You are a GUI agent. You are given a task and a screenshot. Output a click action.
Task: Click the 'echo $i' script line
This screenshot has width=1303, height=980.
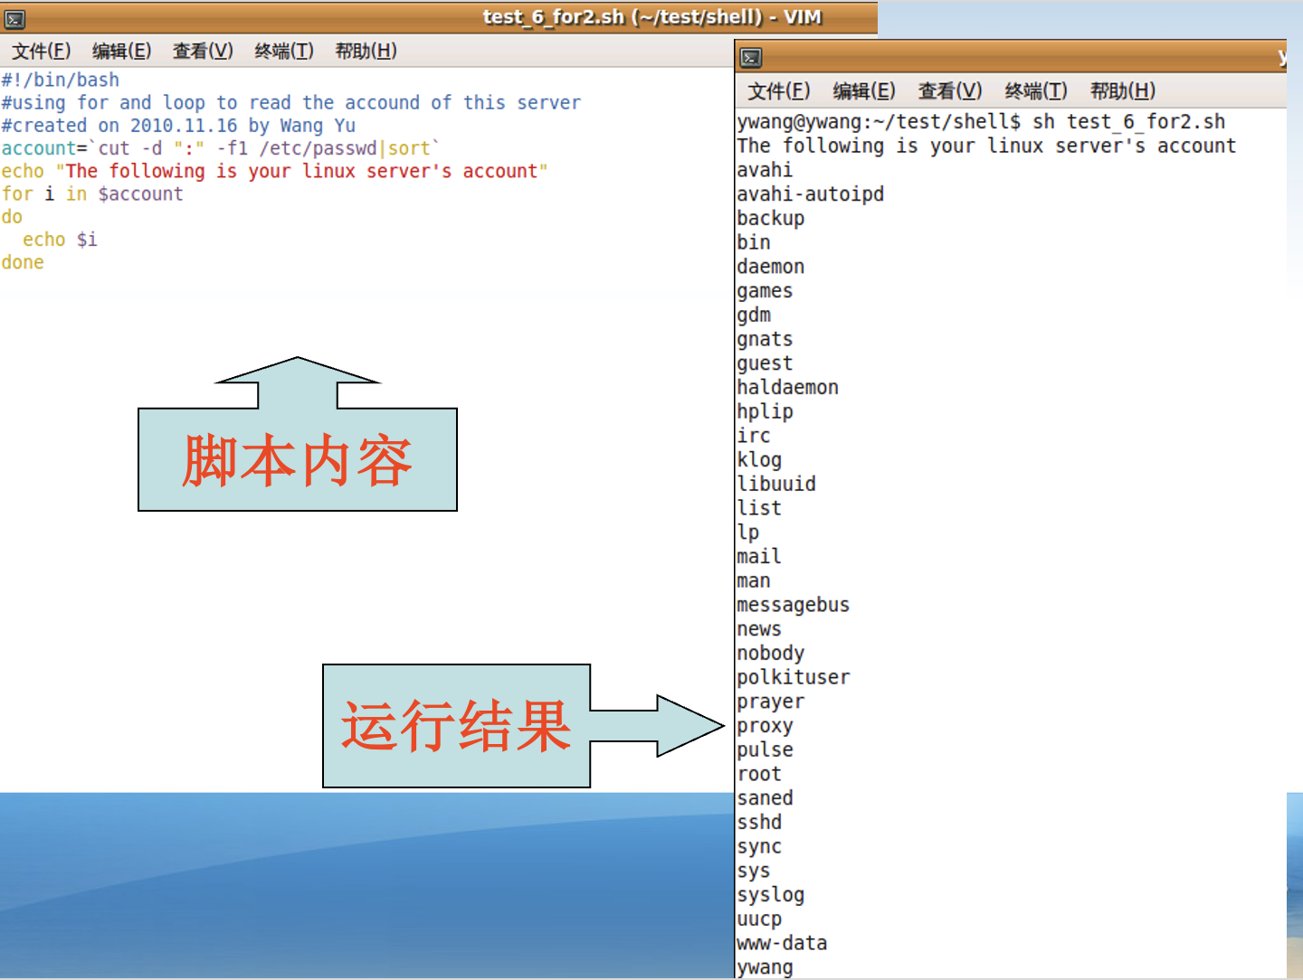coord(60,239)
